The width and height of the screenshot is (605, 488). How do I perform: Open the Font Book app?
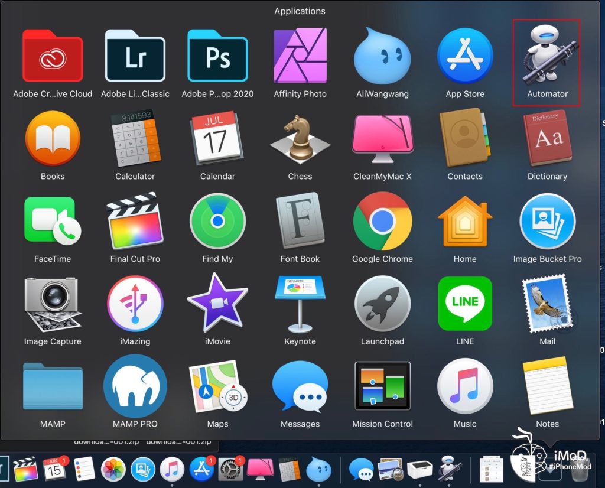[x=300, y=221]
